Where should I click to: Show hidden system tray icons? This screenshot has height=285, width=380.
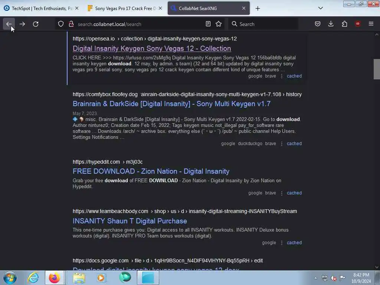pos(315,278)
